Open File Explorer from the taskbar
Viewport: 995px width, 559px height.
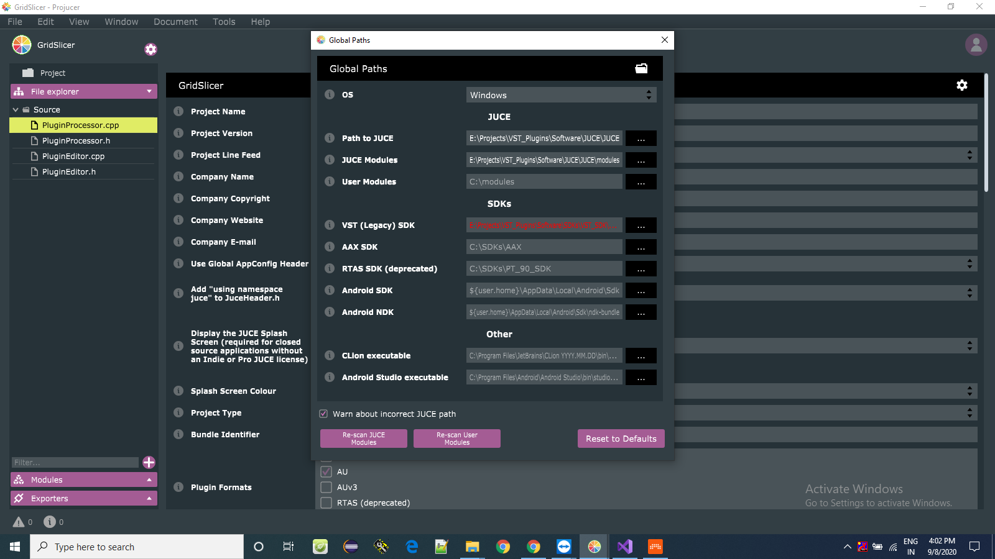[473, 547]
